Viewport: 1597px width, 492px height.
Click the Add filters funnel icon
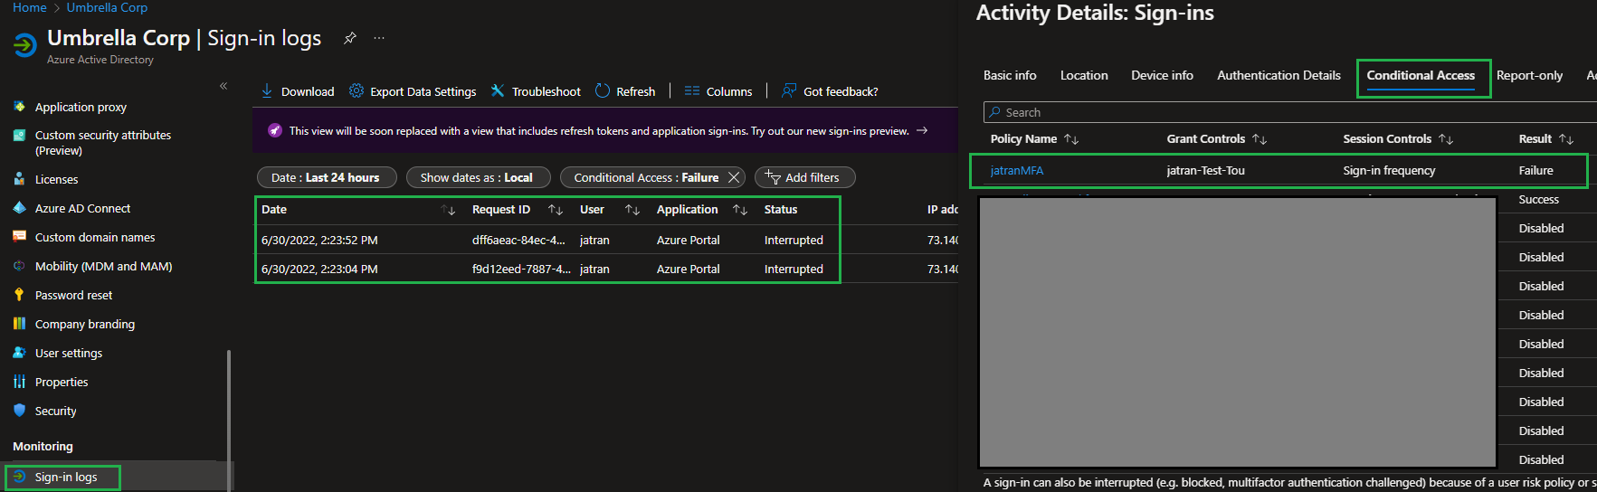772,177
